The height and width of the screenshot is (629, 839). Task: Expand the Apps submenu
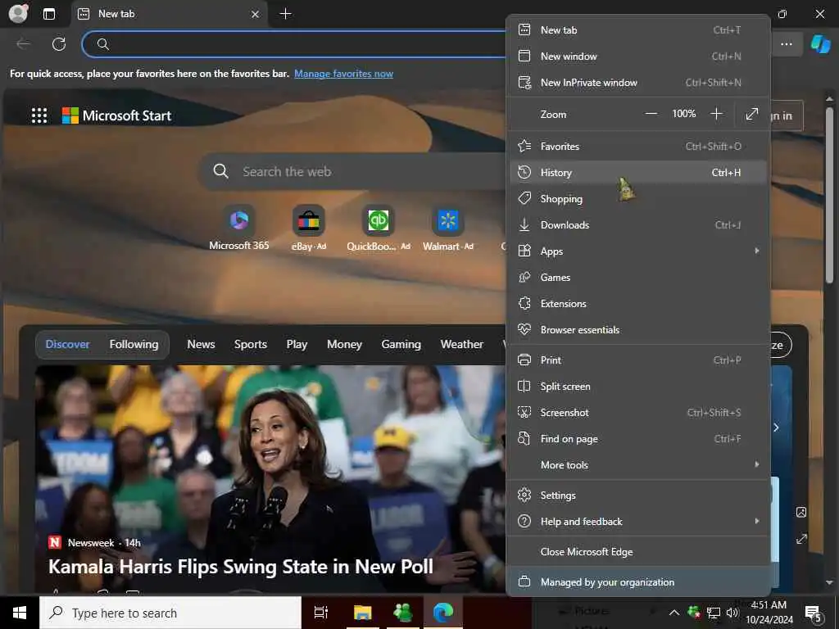(x=638, y=251)
